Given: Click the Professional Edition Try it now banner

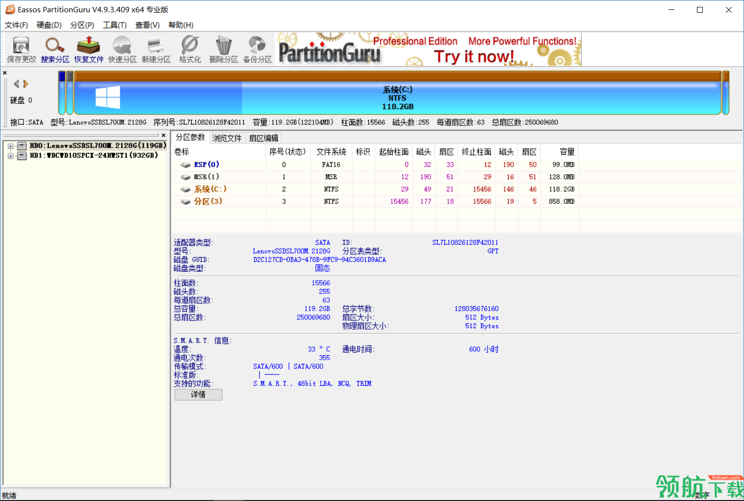Looking at the screenshot, I should point(429,49).
